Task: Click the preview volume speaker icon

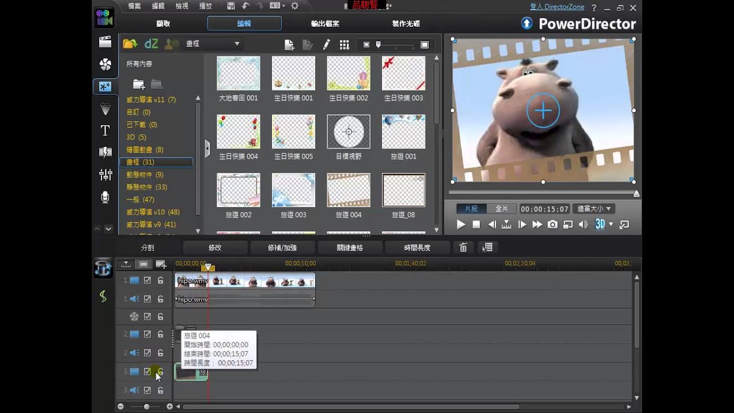Action: (x=583, y=224)
